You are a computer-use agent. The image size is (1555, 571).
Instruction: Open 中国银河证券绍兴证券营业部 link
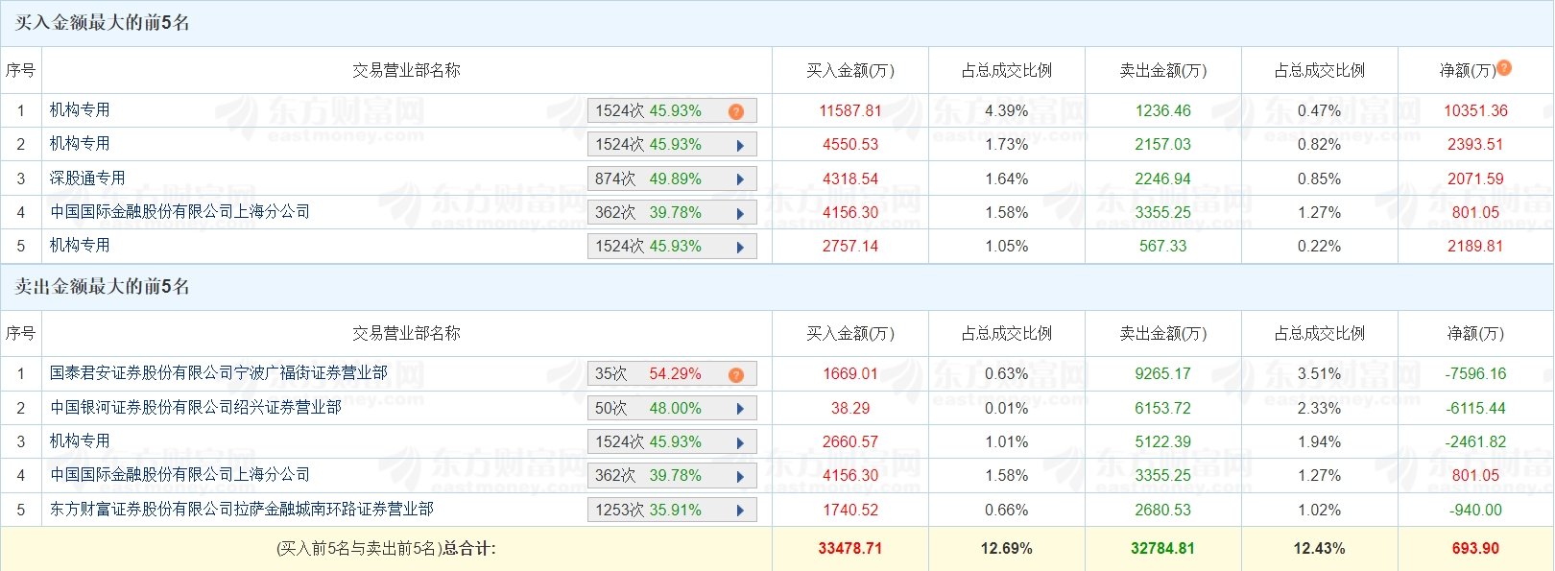(196, 408)
